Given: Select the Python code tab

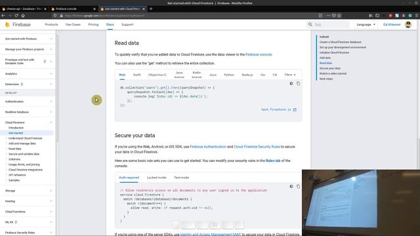Looking at the screenshot, I should (x=229, y=75).
